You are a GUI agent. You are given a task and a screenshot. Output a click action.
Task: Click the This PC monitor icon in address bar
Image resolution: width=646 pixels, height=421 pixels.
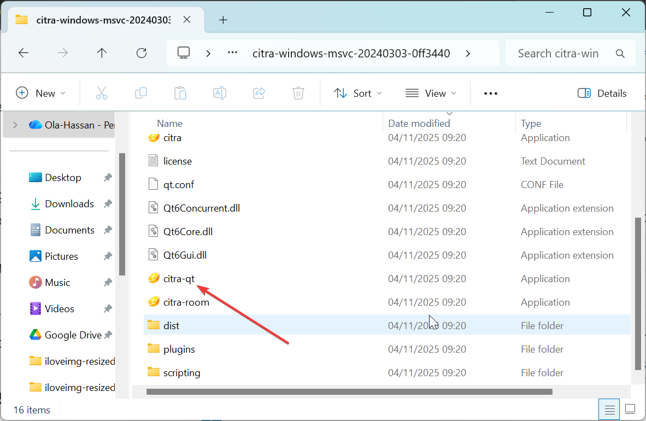183,53
